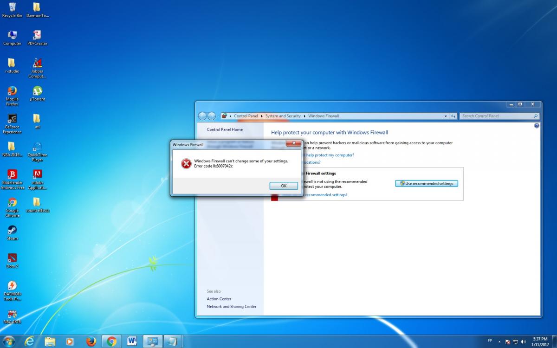The image size is (557, 348).
Task: Open the Action Center flag in the tray
Action: (507, 342)
